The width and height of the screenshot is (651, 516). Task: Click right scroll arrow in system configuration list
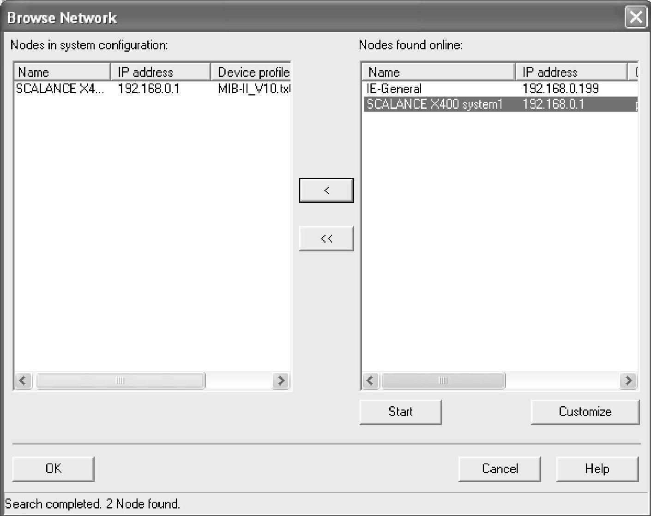click(281, 381)
